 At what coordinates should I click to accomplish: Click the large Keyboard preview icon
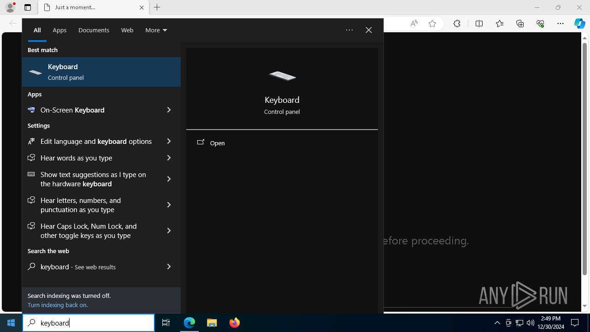click(282, 76)
